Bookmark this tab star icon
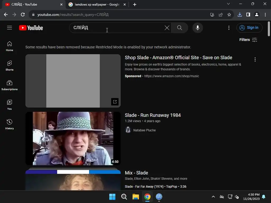The height and width of the screenshot is (203, 271). 229,15
